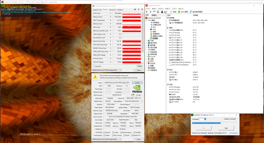Expand the DirectX node in AIDA64 tree

[x=146, y=57]
